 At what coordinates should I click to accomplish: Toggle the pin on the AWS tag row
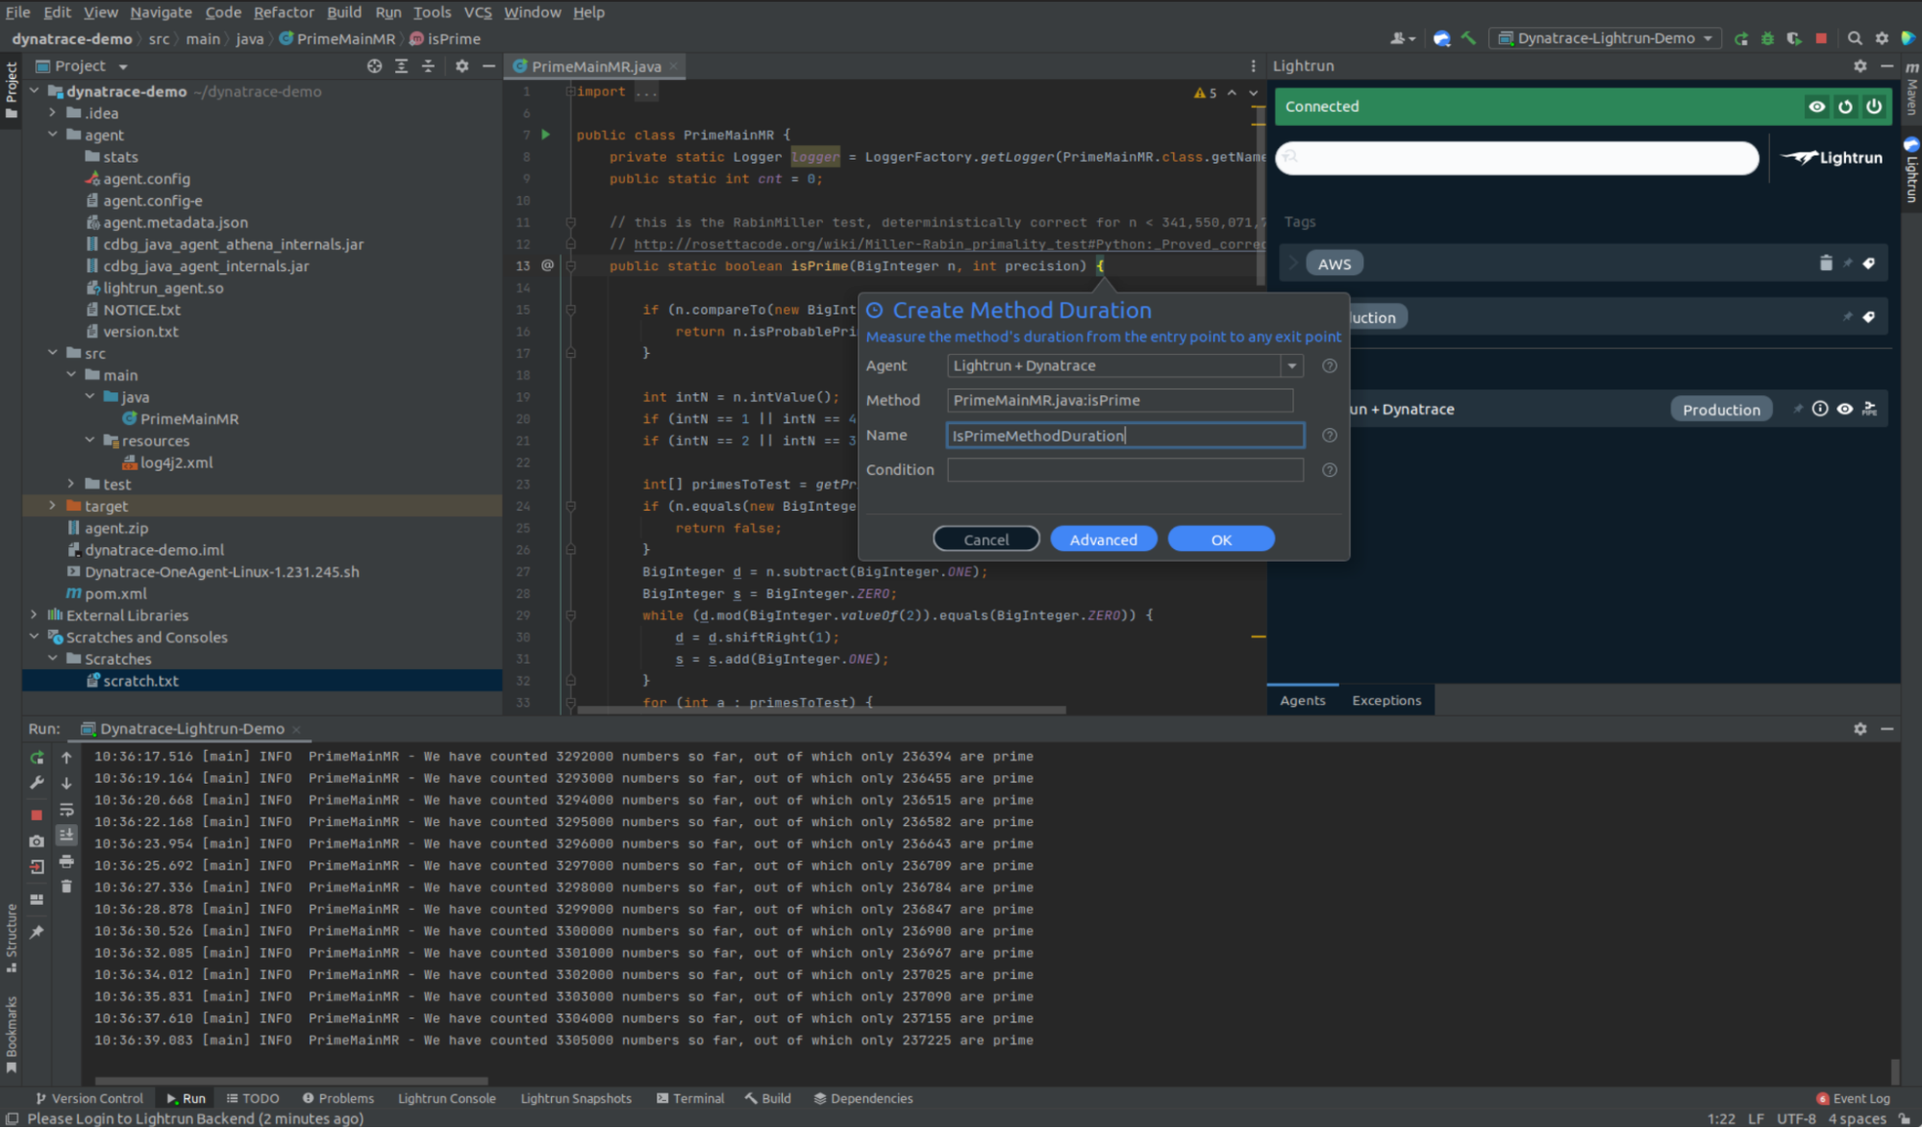(x=1847, y=263)
